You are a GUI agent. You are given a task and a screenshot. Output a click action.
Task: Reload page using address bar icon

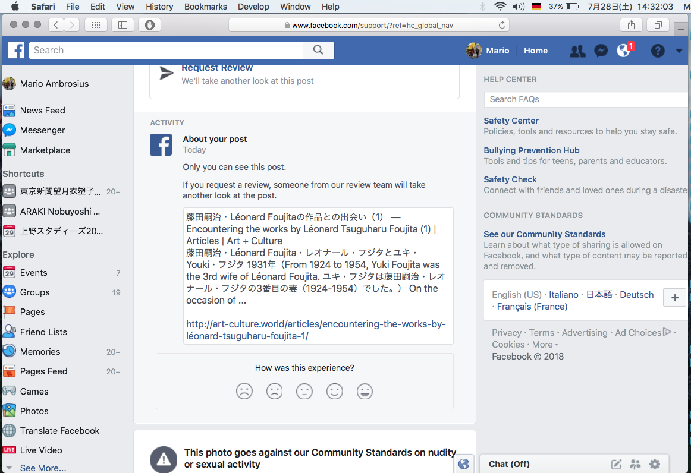click(501, 25)
